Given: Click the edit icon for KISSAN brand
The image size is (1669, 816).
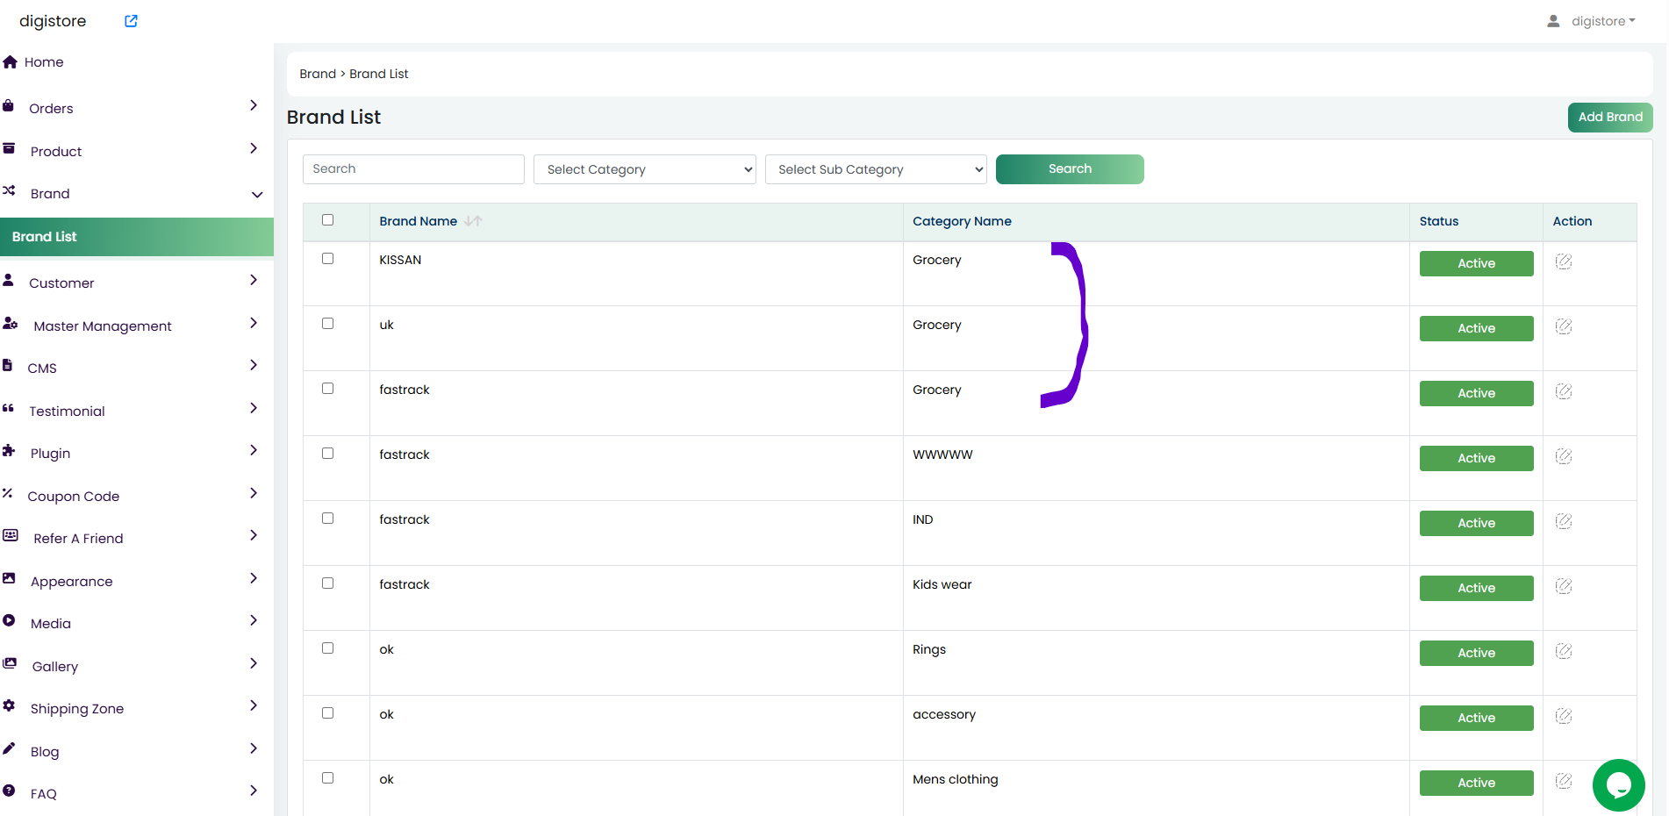Looking at the screenshot, I should (x=1564, y=261).
